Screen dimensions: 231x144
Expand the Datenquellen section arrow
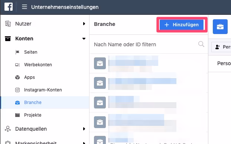84,129
